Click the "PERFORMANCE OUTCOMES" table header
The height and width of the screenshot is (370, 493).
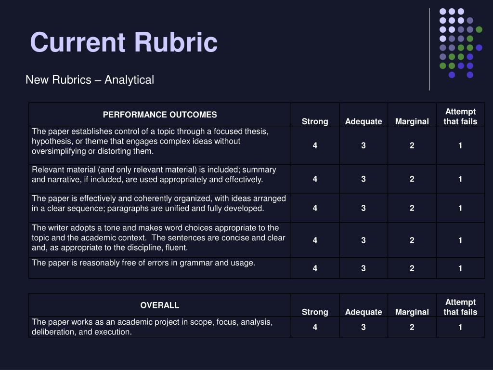pos(160,115)
